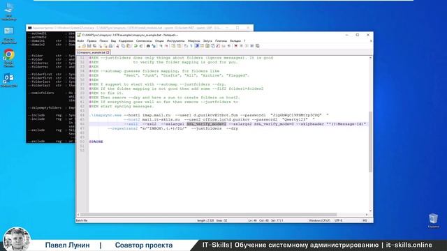Close the imapsync_example.bat tab
The width and height of the screenshot is (447, 251).
(x=108, y=52)
